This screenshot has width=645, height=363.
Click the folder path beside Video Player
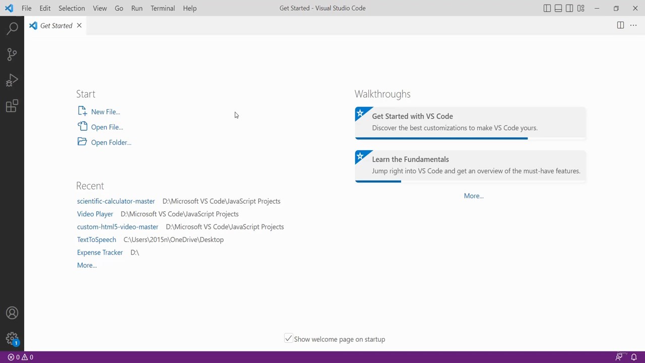pos(179,214)
